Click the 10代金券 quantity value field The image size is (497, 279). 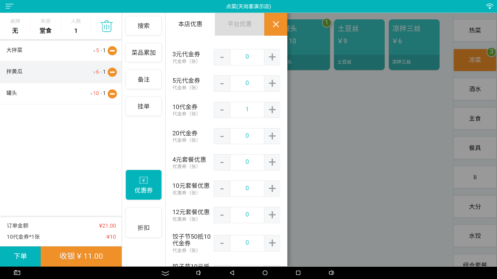coord(247,110)
